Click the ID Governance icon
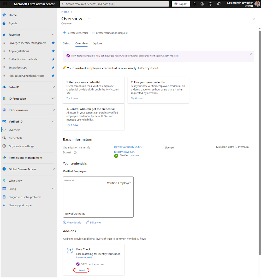Viewport: 261px width, 278px height. click(4, 110)
